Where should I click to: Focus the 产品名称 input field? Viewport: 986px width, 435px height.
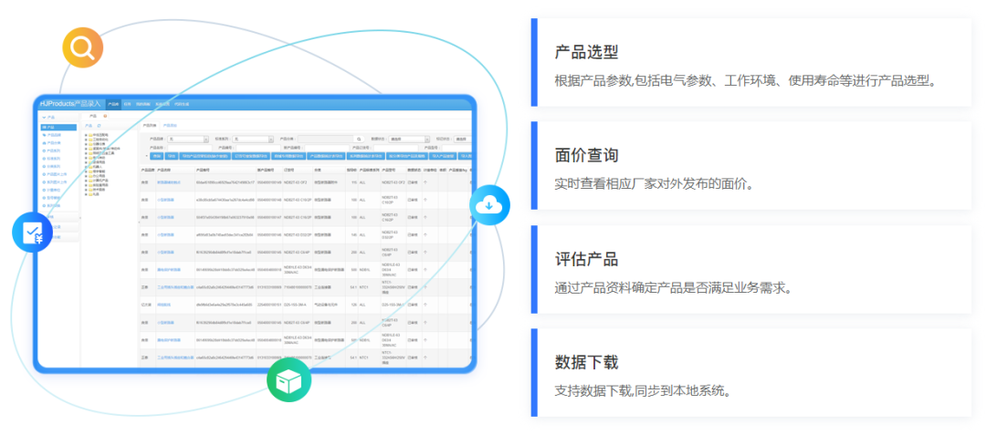point(189,148)
